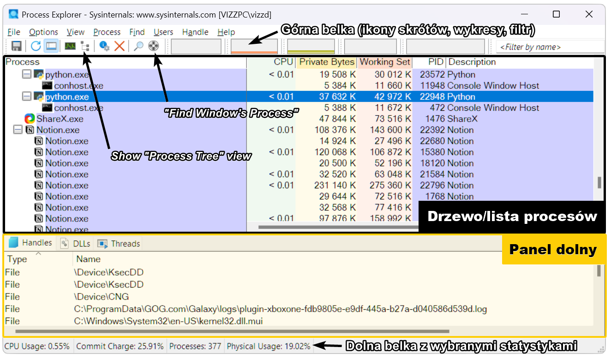Click the toolbar mini graph with the yellow-green line
The image size is (611, 360).
(x=311, y=47)
